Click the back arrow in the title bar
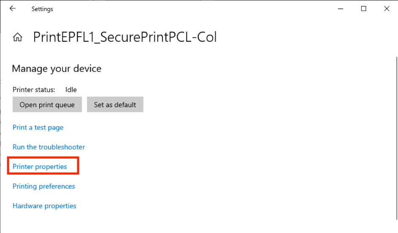This screenshot has width=398, height=233. pos(13,9)
